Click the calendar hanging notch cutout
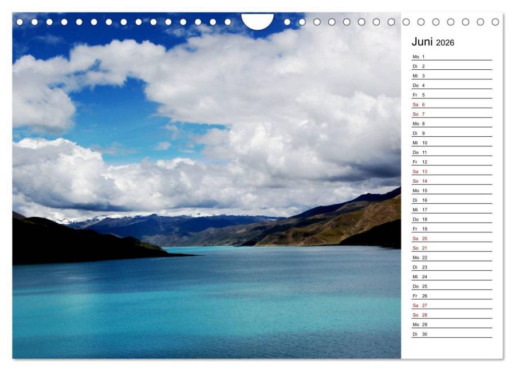Screen dimensions: 515x371 click(x=258, y=21)
